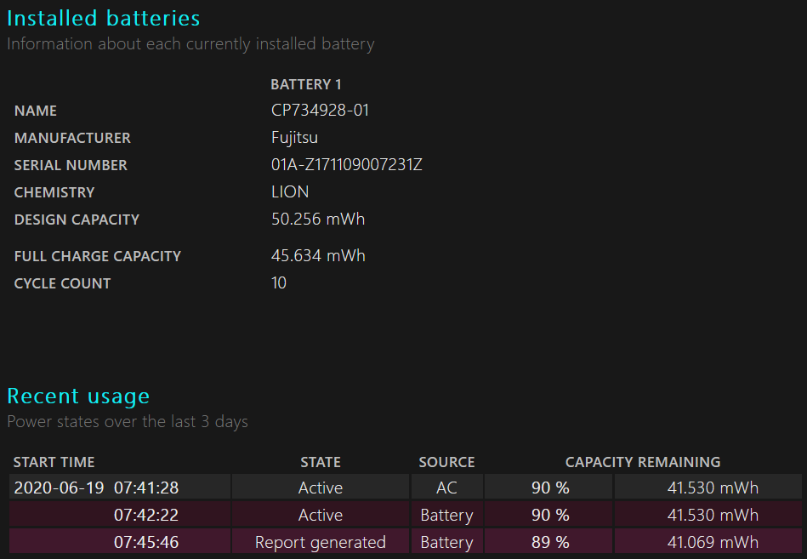Viewport: 807px width, 559px height.
Task: Select the 41.069 mWh remaining cell
Action: pos(708,542)
